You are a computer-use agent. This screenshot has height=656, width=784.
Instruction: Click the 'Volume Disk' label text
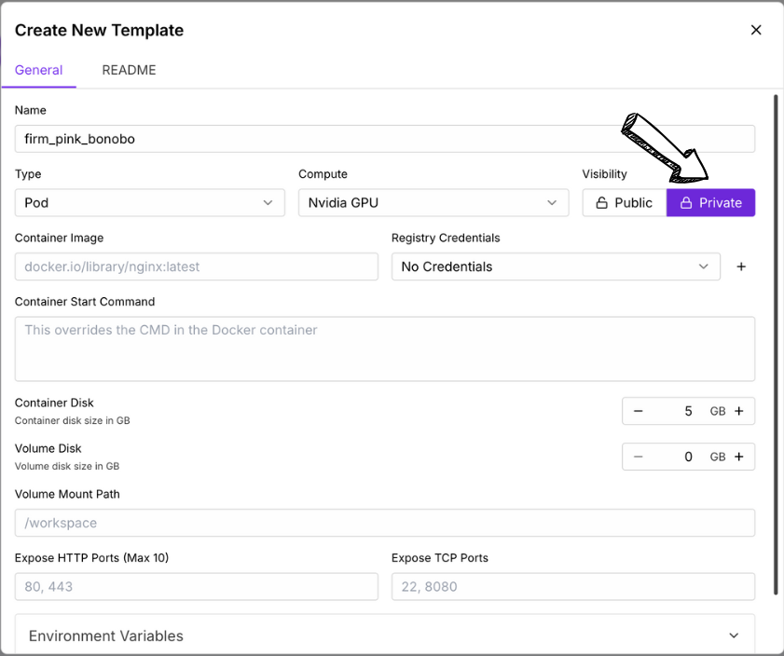click(48, 448)
